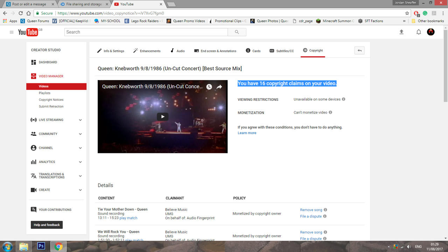Viewport: 448px width, 252px height.
Task: Click the Help and feedback button
Action: pos(47,225)
